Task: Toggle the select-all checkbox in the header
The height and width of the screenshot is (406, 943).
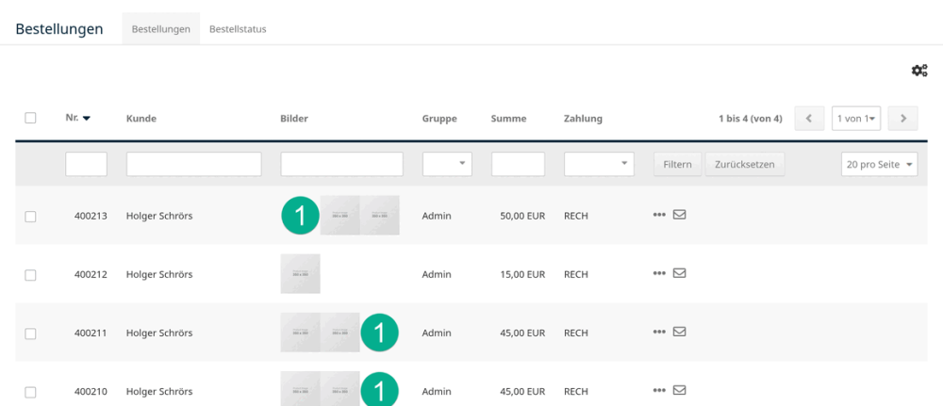Action: (31, 119)
